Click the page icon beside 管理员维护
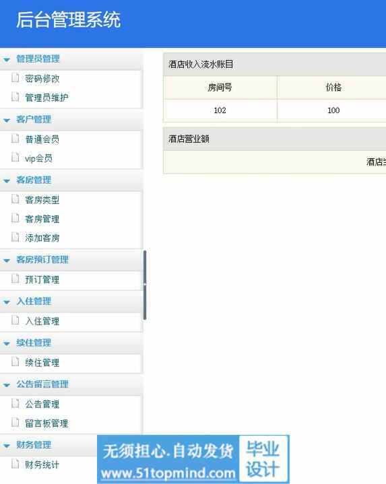Viewport: 386px width, 484px height. (x=15, y=97)
